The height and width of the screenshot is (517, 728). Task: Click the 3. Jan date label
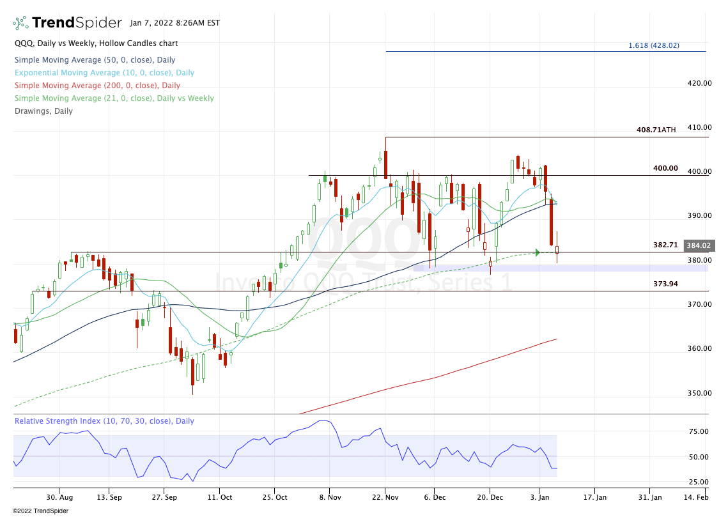tap(539, 497)
